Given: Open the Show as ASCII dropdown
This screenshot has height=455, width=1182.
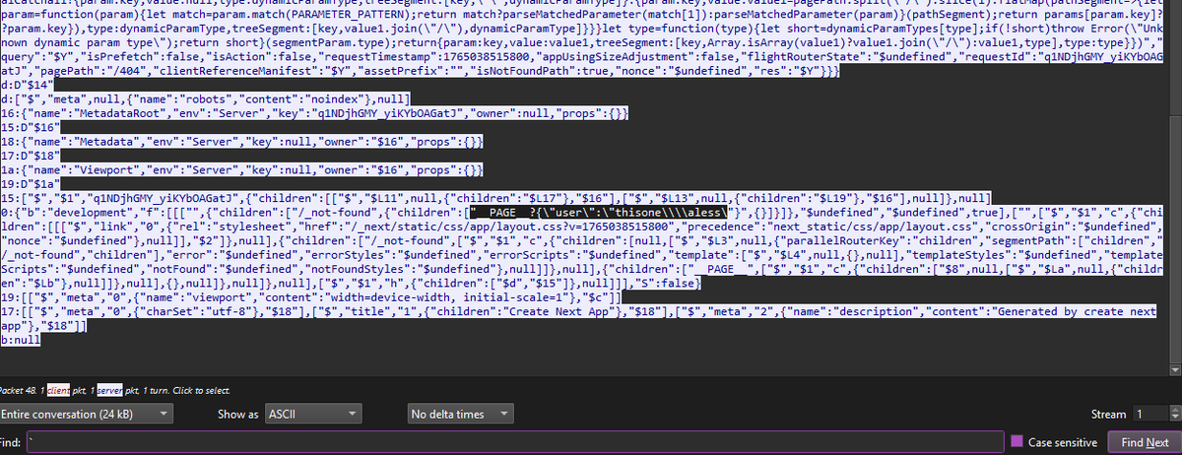Looking at the screenshot, I should click(313, 414).
